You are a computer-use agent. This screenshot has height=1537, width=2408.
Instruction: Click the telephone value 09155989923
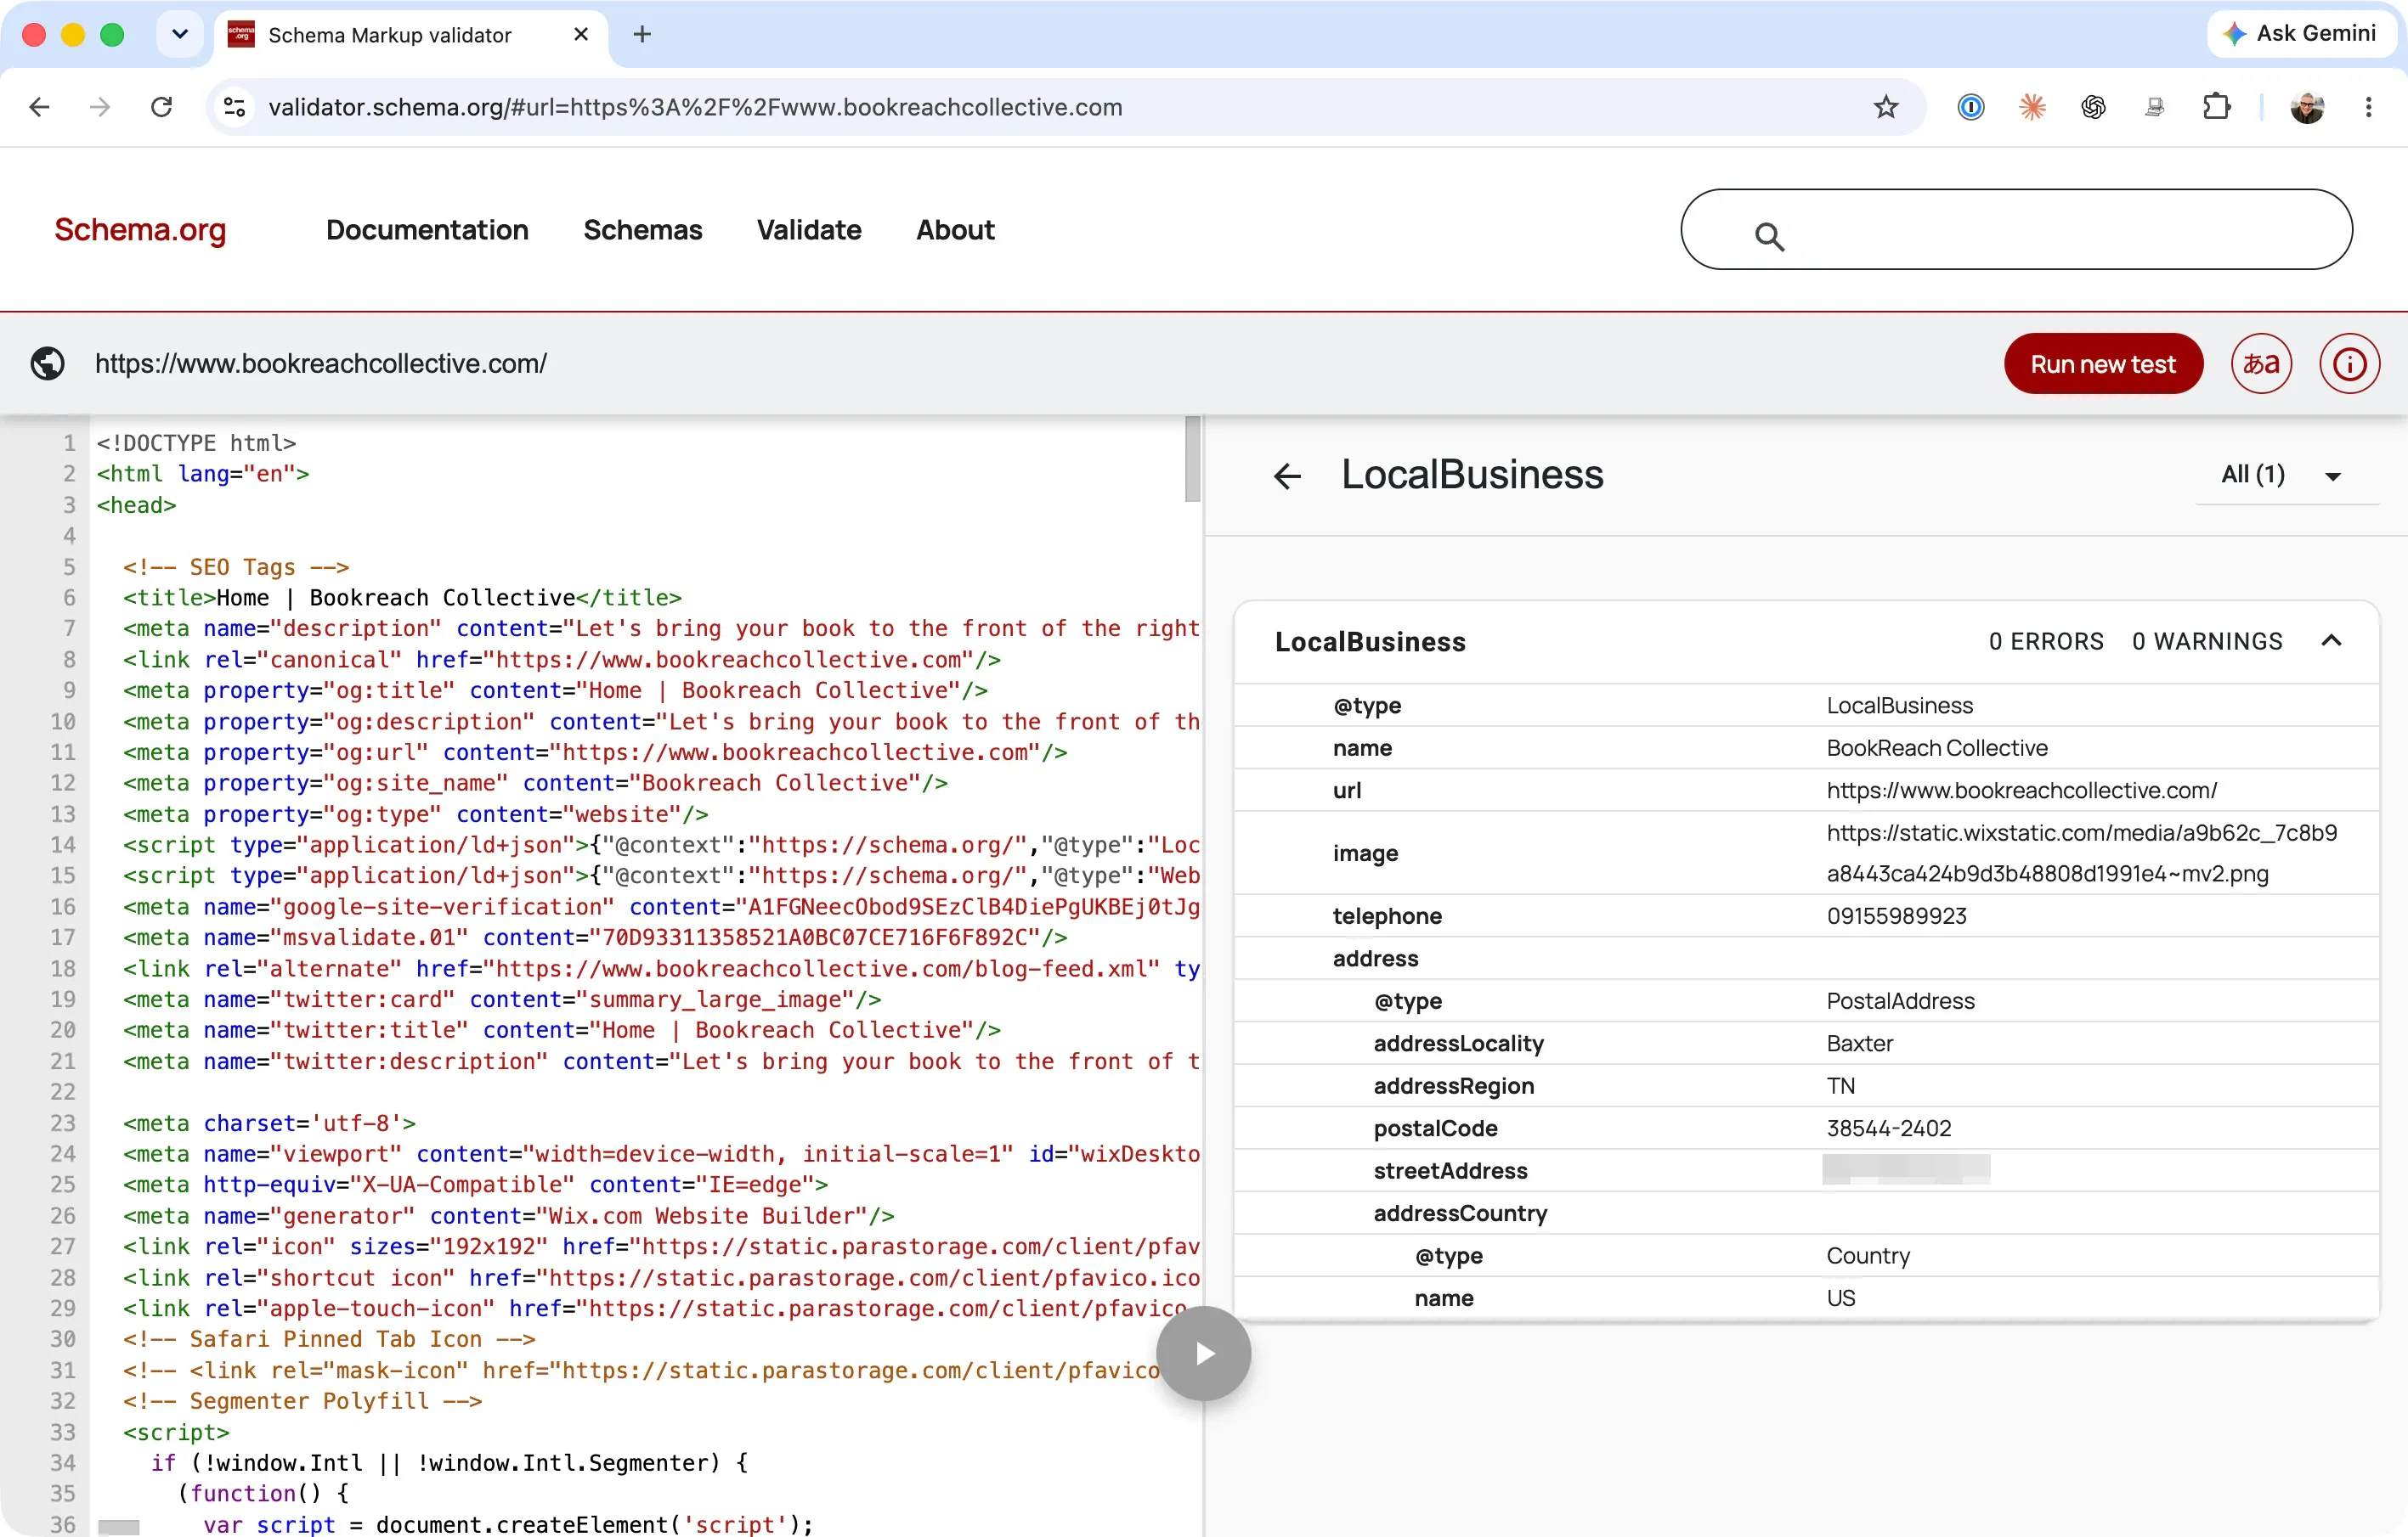[x=1896, y=916]
